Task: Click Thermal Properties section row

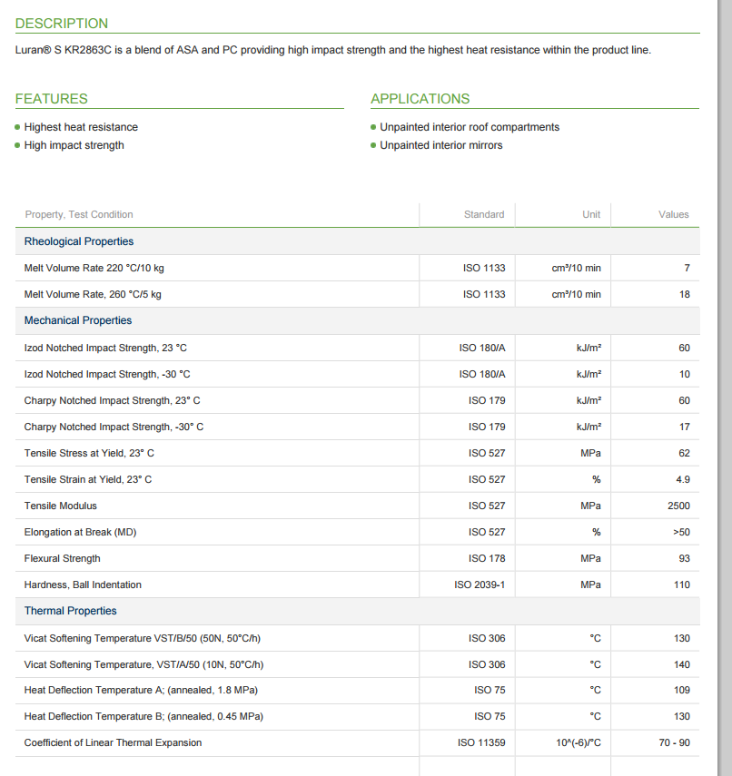Action: (358, 611)
